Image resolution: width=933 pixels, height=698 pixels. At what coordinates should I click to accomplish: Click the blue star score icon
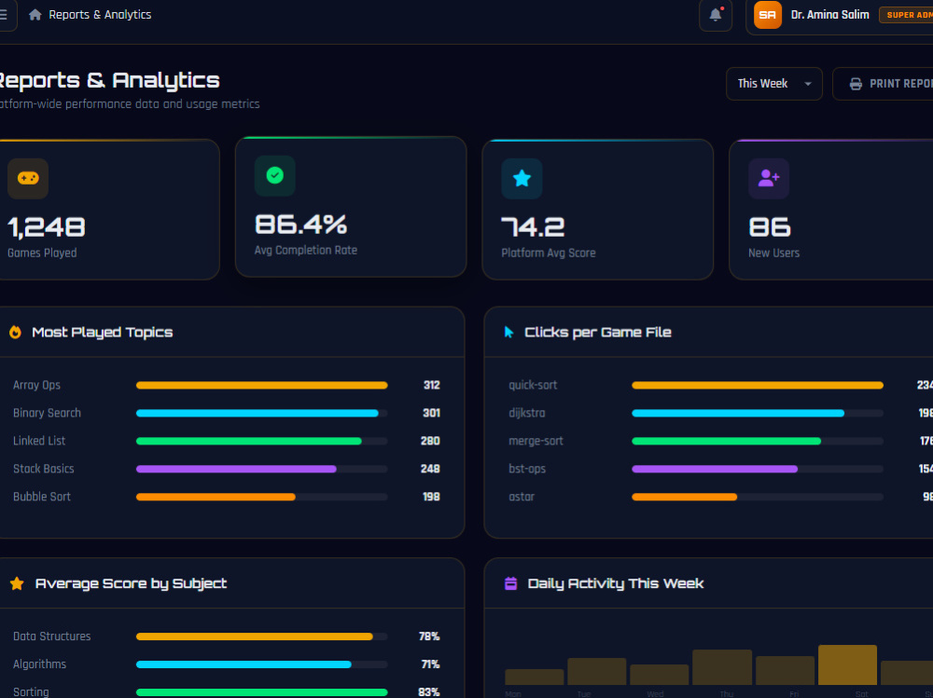[x=522, y=178]
